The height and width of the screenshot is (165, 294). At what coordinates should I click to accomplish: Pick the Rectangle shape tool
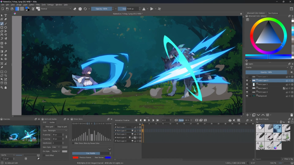[2, 27]
